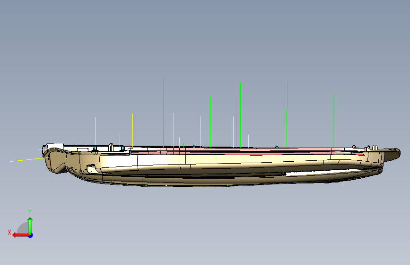The image size is (410, 265).
Task: Click the blue Z axis dot on the triad
Action: point(31,235)
